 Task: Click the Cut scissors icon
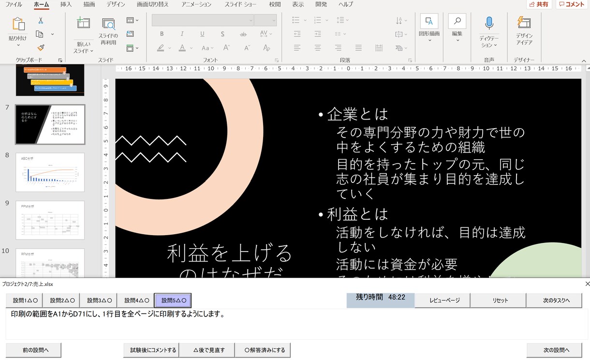coord(41,21)
